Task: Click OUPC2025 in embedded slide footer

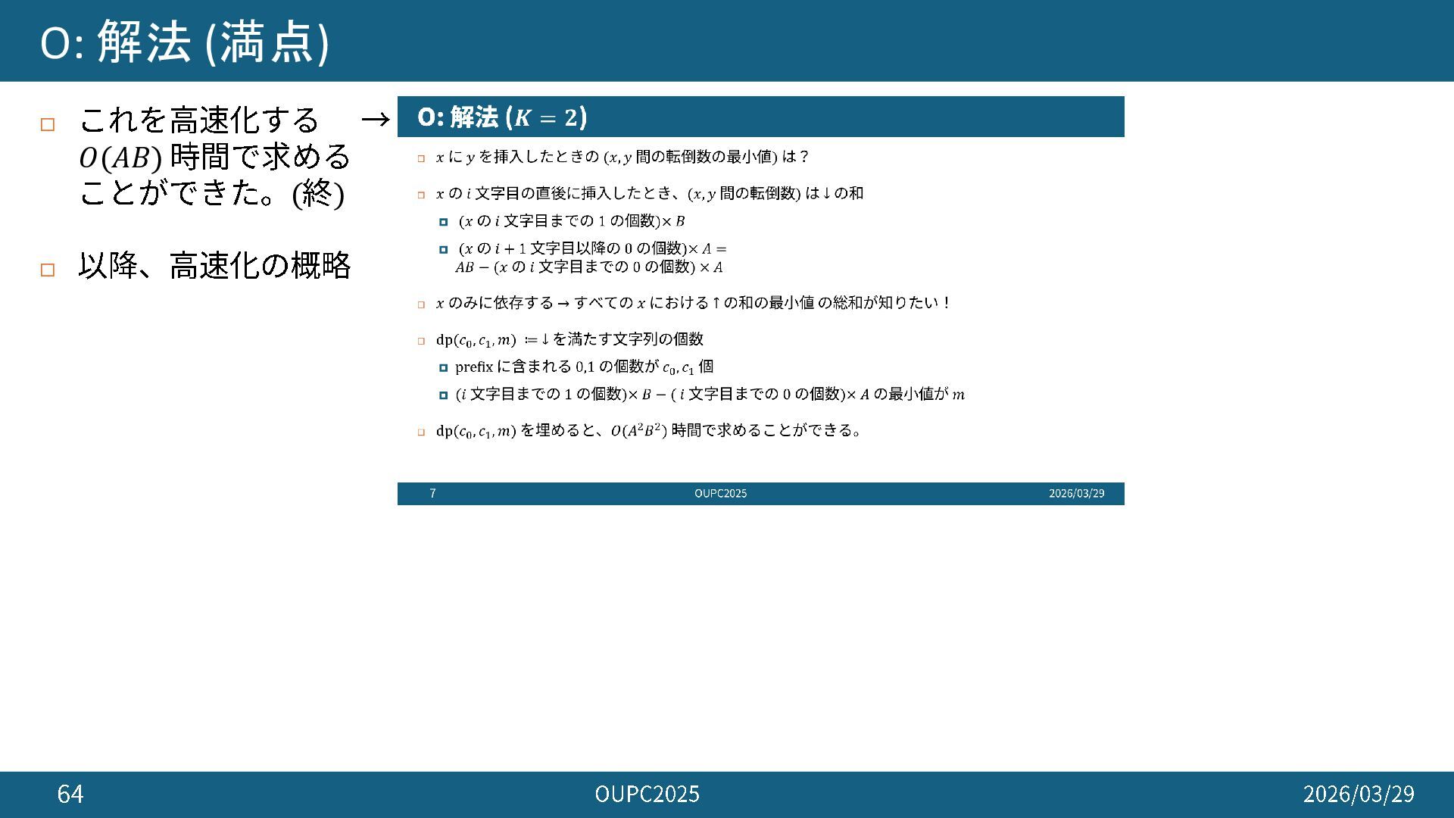Action: 720,494
